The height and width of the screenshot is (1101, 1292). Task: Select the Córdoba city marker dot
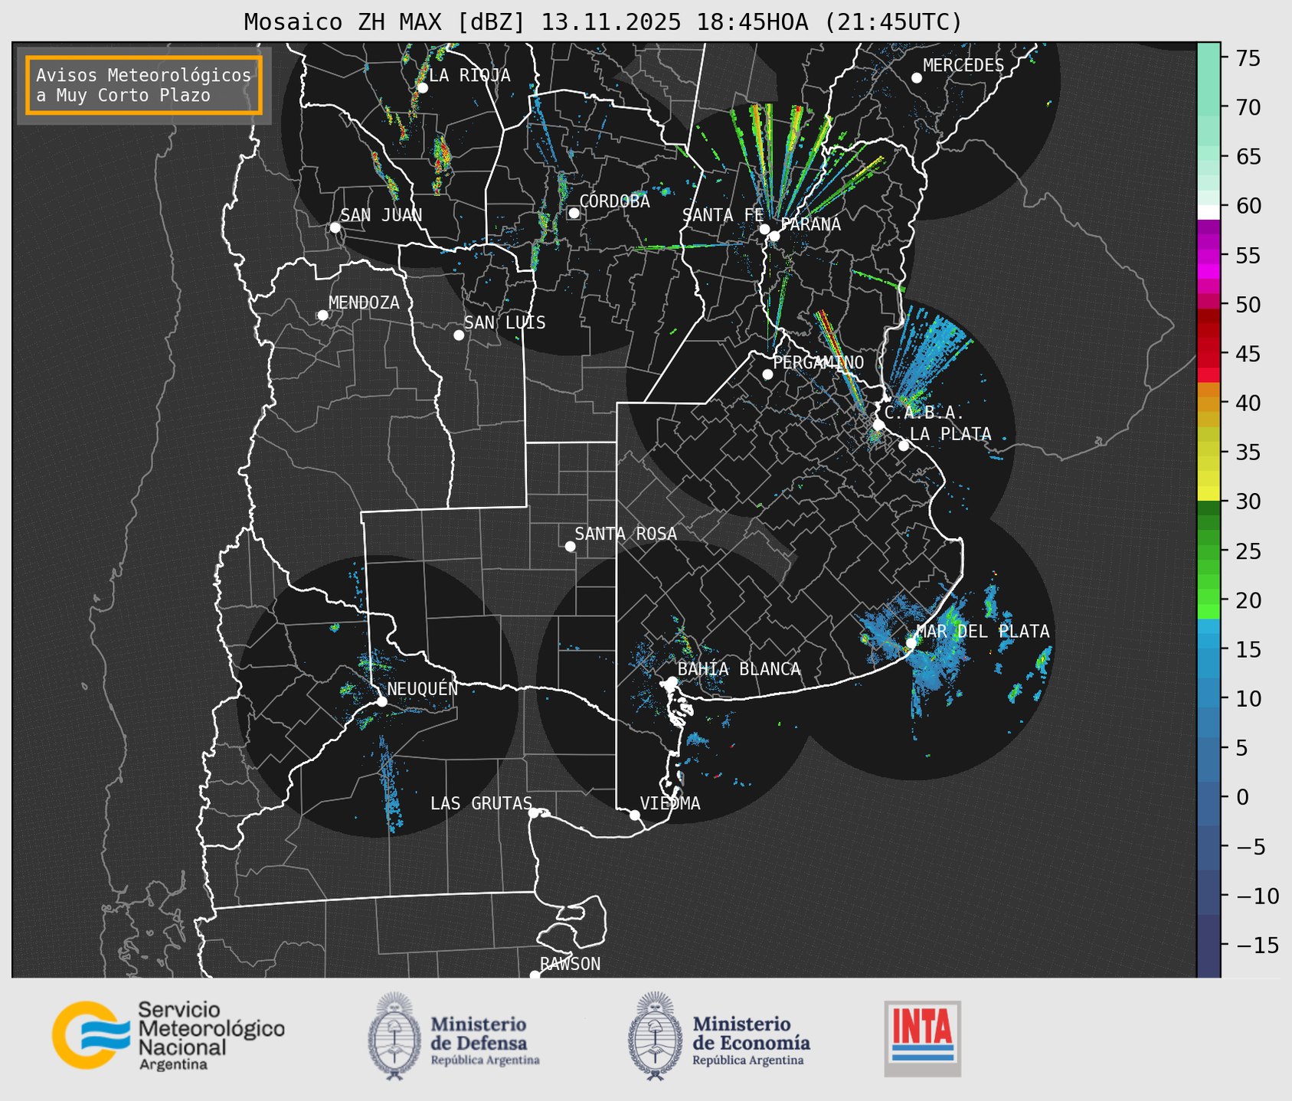pyautogui.click(x=574, y=213)
